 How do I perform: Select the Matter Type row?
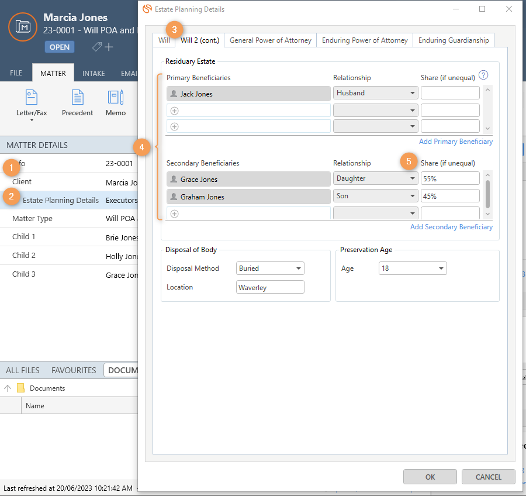(69, 219)
